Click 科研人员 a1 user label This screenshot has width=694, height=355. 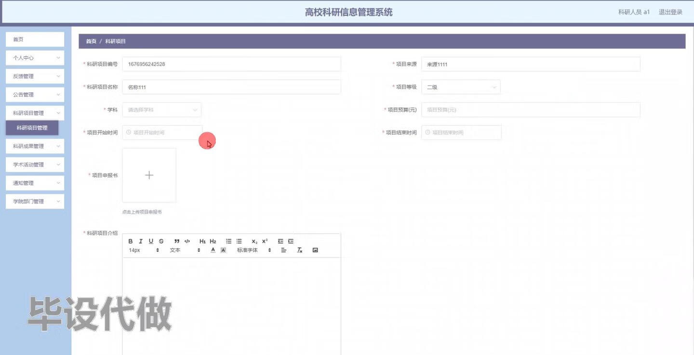(634, 12)
